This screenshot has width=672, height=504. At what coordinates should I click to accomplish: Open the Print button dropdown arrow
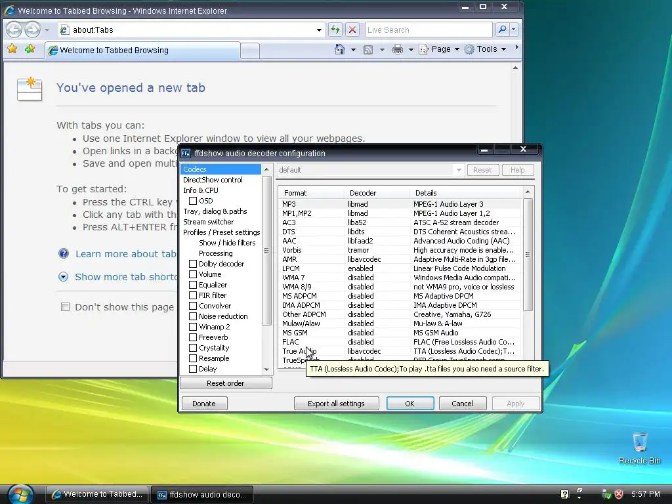[411, 50]
